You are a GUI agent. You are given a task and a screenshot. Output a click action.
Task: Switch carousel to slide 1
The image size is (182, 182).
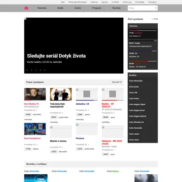pyautogui.click(x=27, y=70)
